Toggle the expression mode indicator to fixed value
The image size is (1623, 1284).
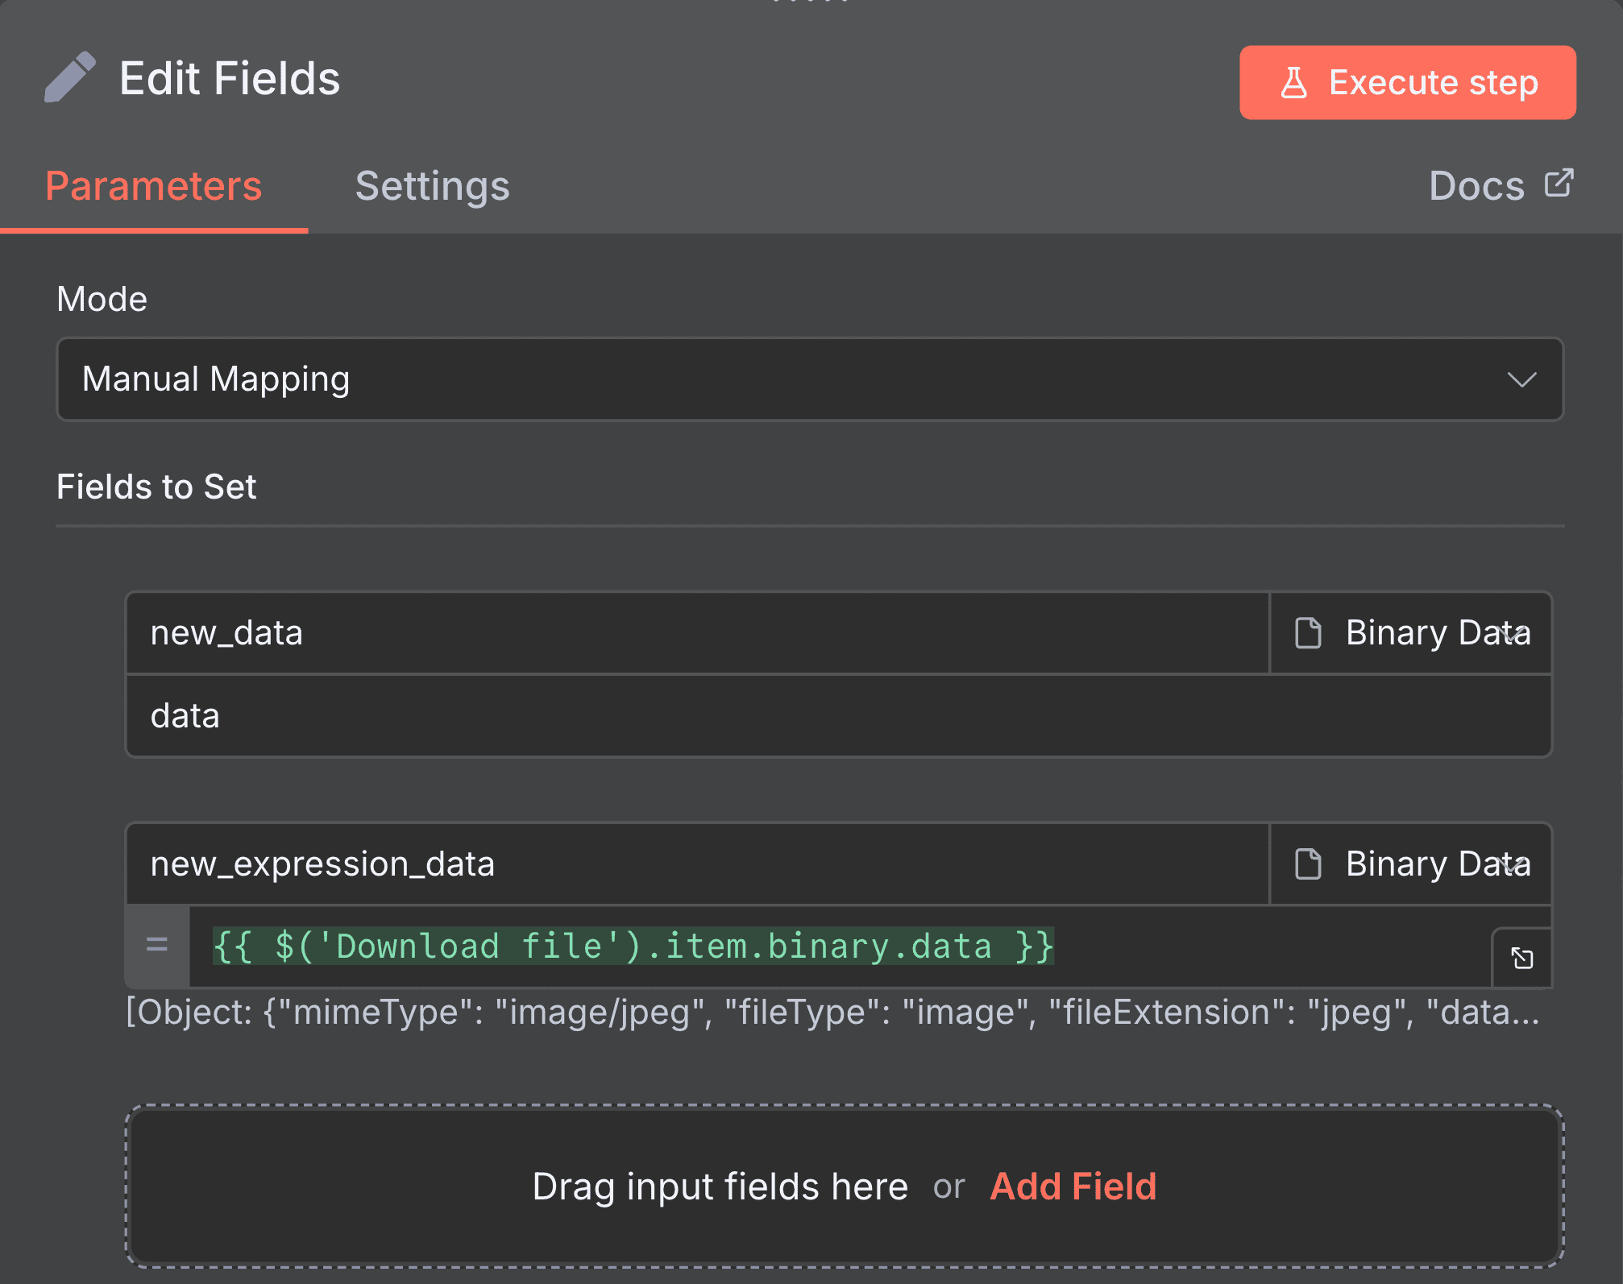156,946
